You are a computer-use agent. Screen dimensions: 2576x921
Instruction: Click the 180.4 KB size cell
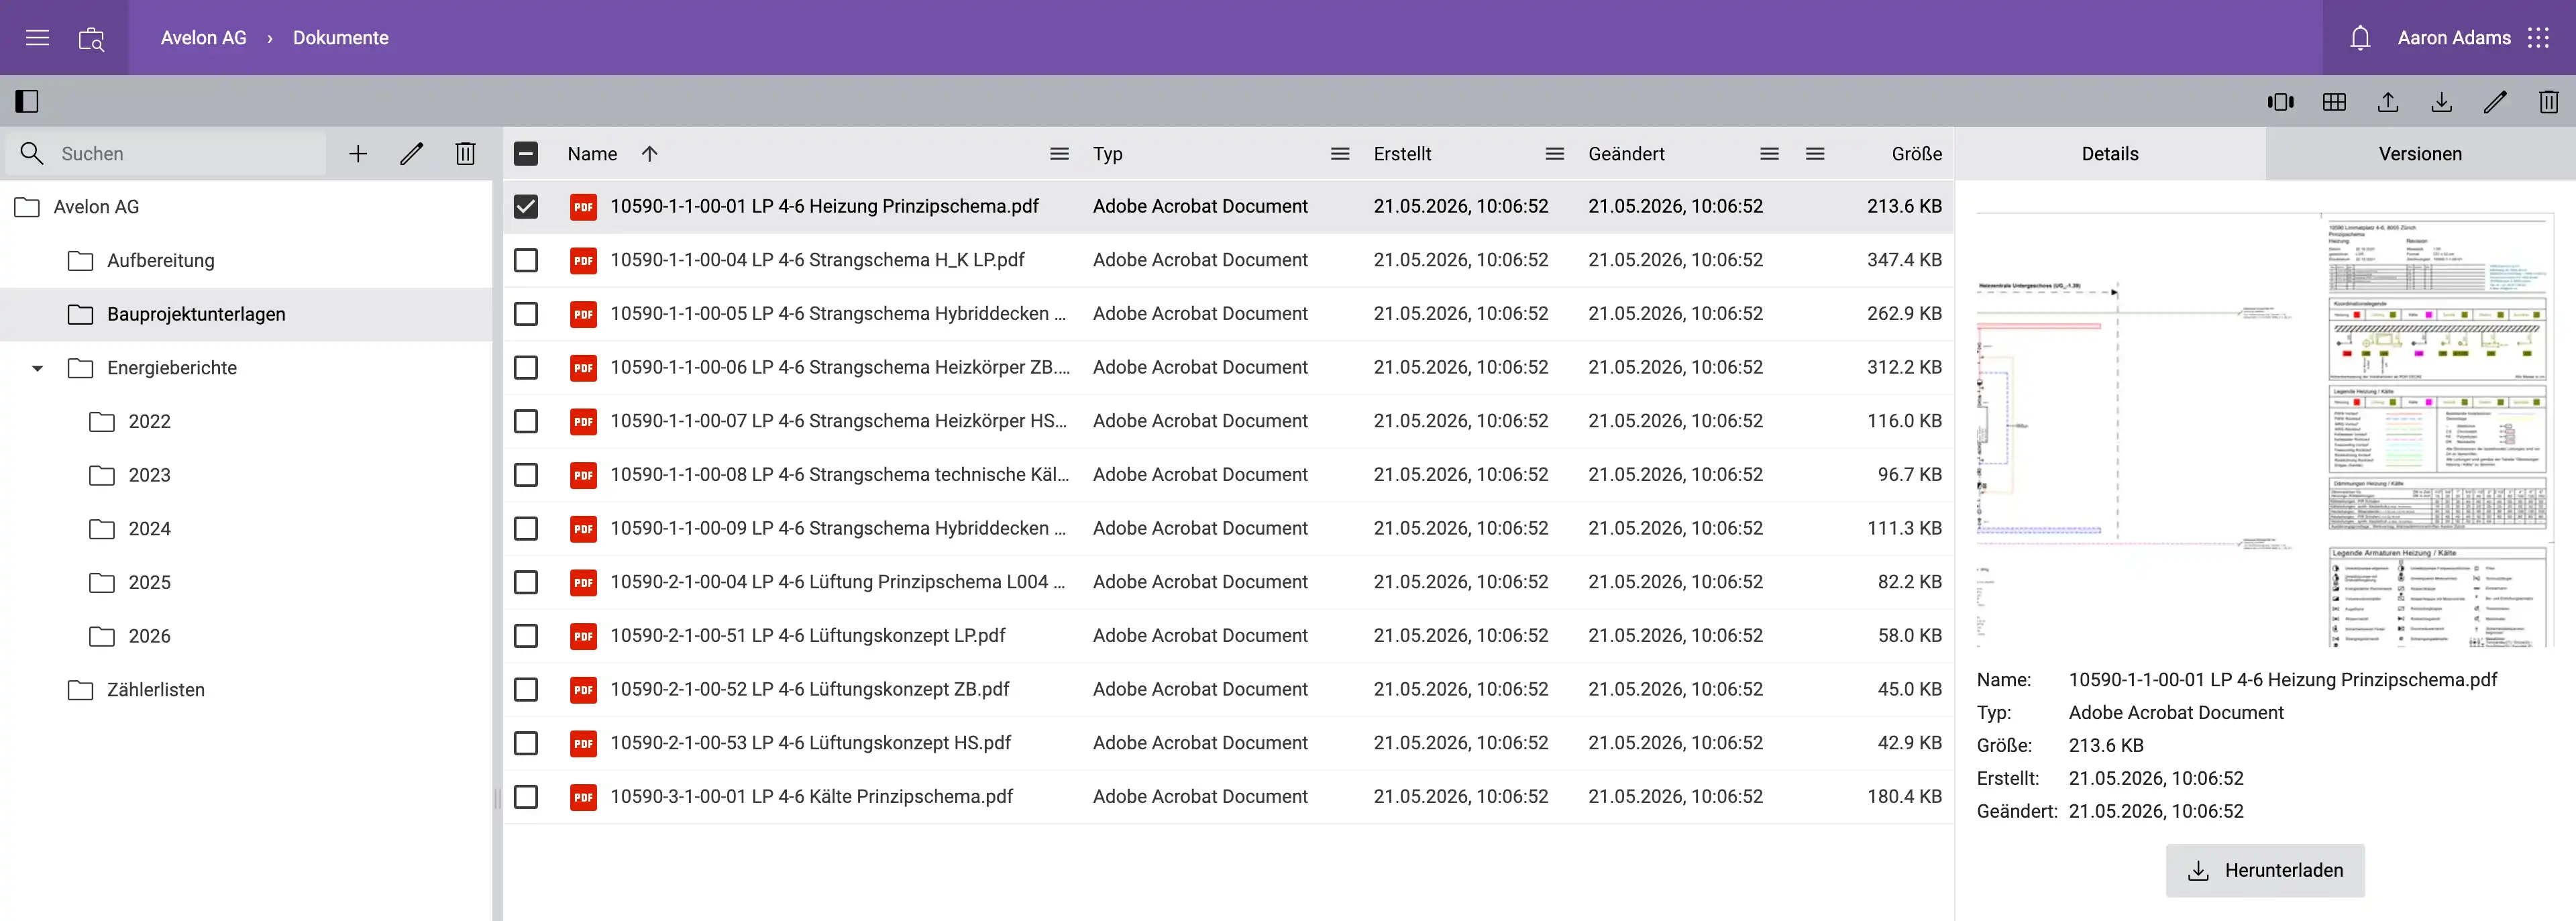1904,797
